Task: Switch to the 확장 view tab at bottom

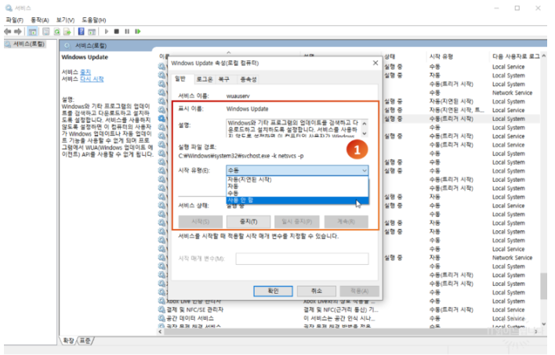Action: click(x=68, y=340)
